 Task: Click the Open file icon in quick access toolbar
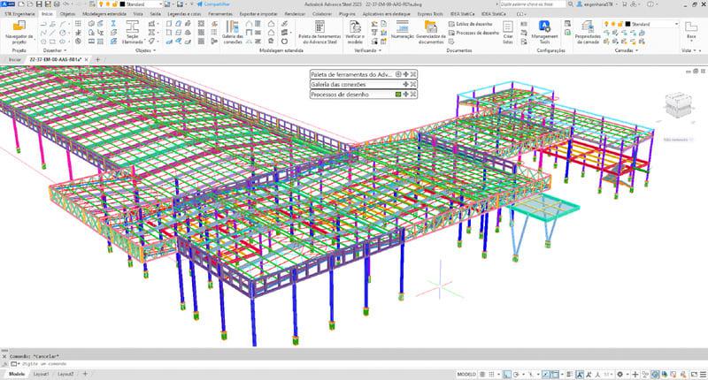(x=30, y=4)
